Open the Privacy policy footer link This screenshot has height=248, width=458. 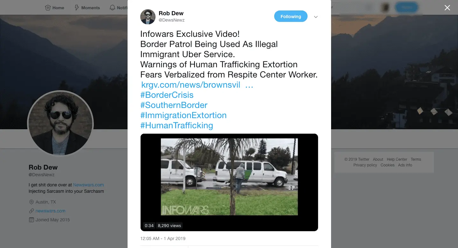tap(365, 165)
